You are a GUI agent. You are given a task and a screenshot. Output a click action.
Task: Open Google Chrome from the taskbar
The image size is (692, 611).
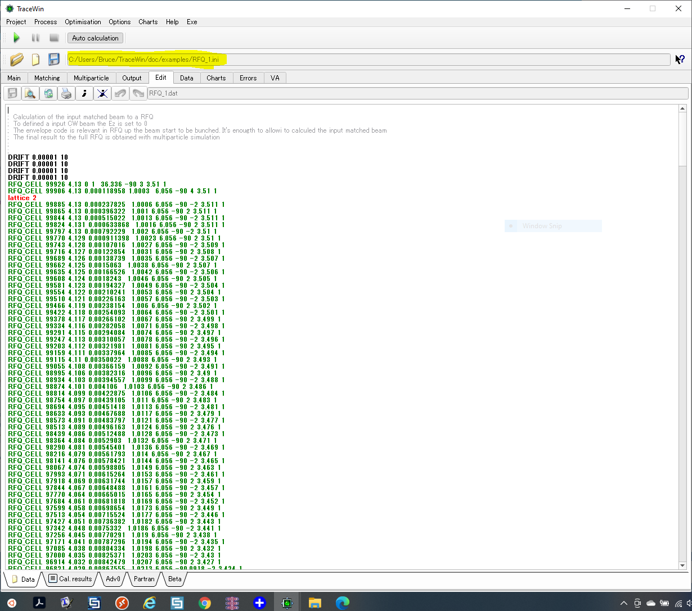tap(204, 603)
